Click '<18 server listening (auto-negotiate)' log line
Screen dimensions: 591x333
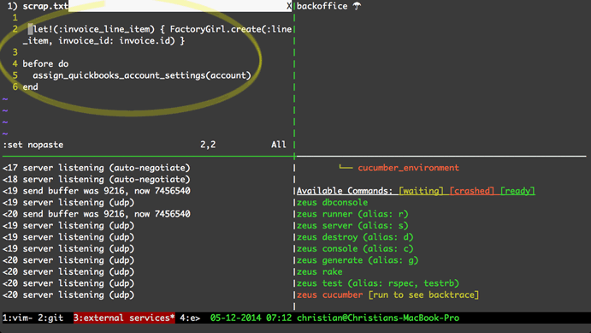97,180
